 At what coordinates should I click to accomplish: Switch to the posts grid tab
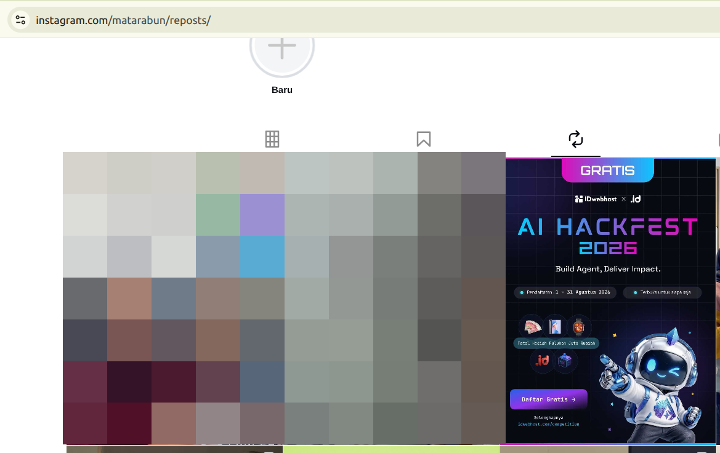point(272,139)
